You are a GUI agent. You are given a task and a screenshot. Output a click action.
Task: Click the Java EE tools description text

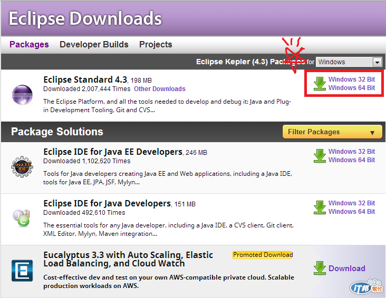point(168,178)
